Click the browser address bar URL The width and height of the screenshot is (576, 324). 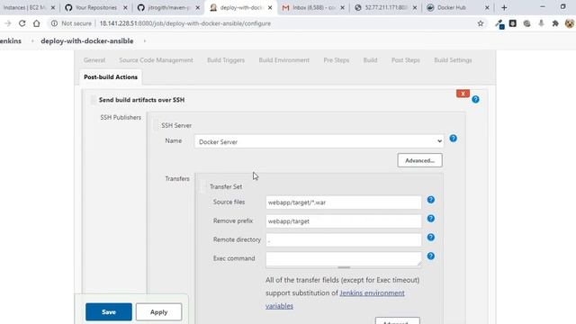point(185,23)
